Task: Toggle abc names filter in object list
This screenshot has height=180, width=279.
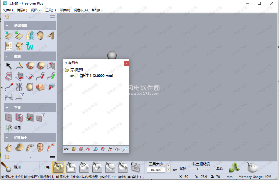Action: [x=66, y=149]
